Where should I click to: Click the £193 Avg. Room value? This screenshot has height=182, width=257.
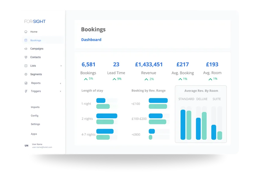[x=212, y=64]
